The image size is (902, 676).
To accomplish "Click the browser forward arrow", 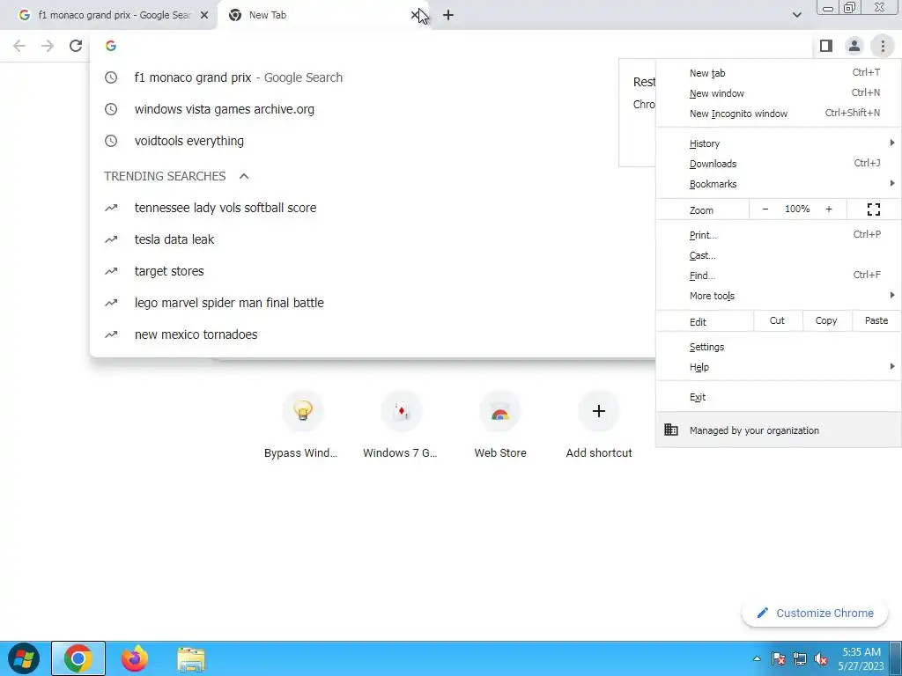I will 48,46.
